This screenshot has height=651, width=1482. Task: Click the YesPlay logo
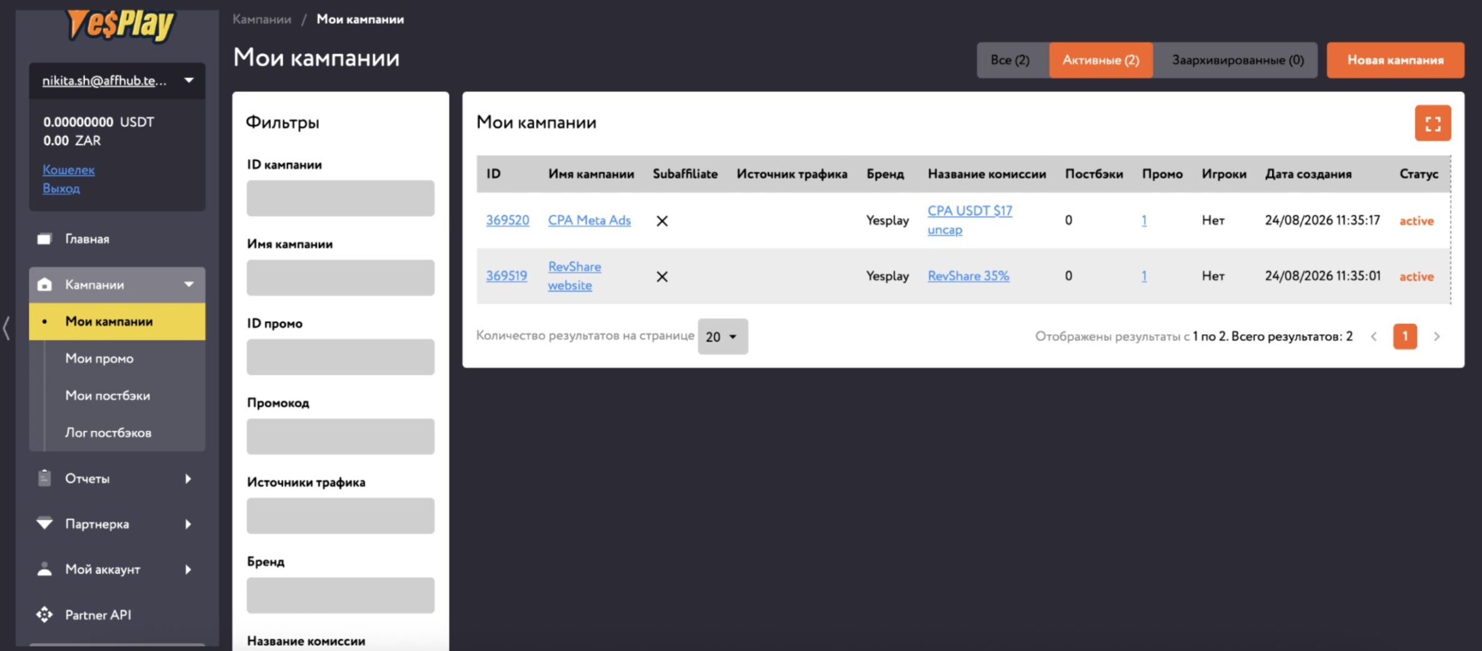pos(121,25)
